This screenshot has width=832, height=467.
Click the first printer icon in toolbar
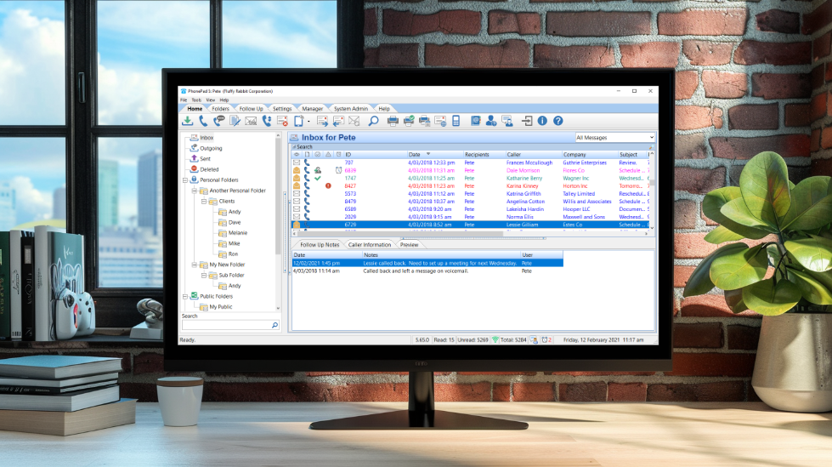(393, 121)
